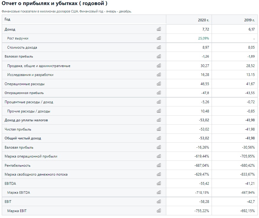Viewport: 259px width, 218px height.
Task: Select value 13.15 in 2019 column
Action: pyautogui.click(x=250, y=75)
